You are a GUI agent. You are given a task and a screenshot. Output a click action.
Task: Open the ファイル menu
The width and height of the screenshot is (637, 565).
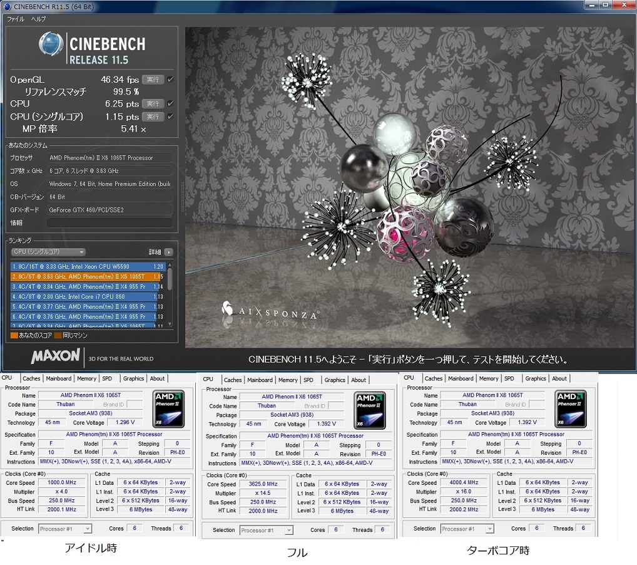(16, 19)
